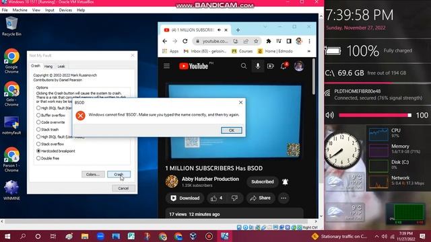The image size is (431, 242).
Task: Dislike the video with thumbs down
Action: pyautogui.click(x=234, y=198)
